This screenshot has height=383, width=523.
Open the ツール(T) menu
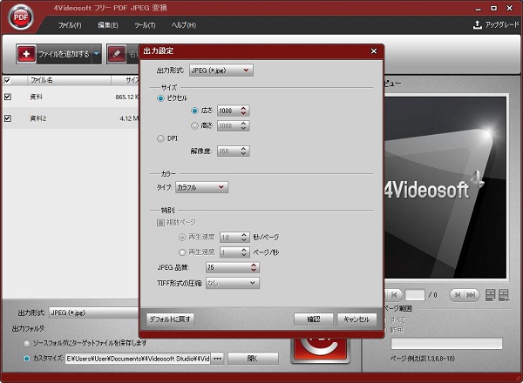tap(145, 25)
